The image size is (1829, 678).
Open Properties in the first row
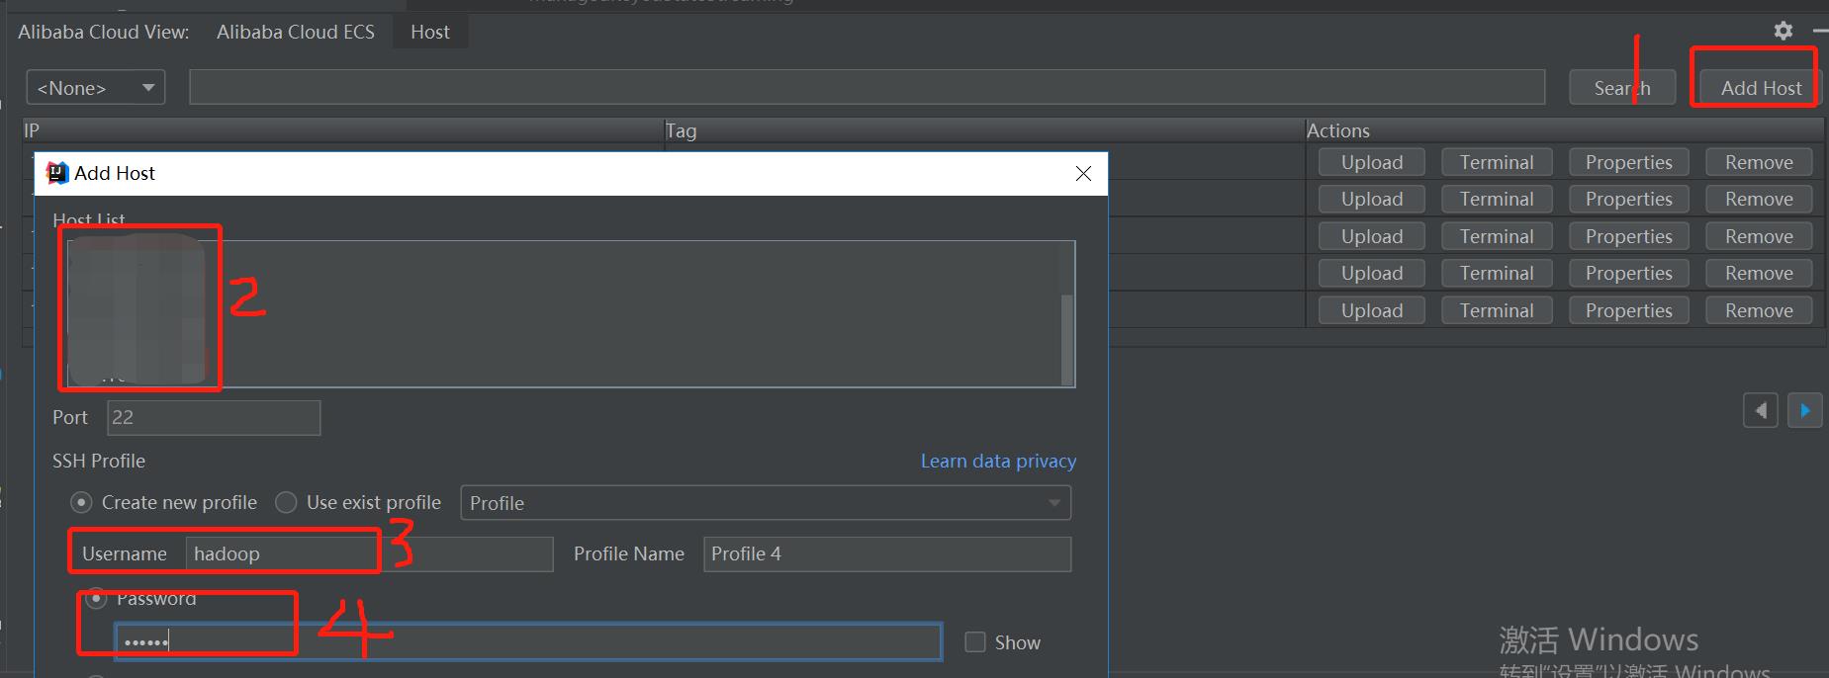(x=1628, y=162)
